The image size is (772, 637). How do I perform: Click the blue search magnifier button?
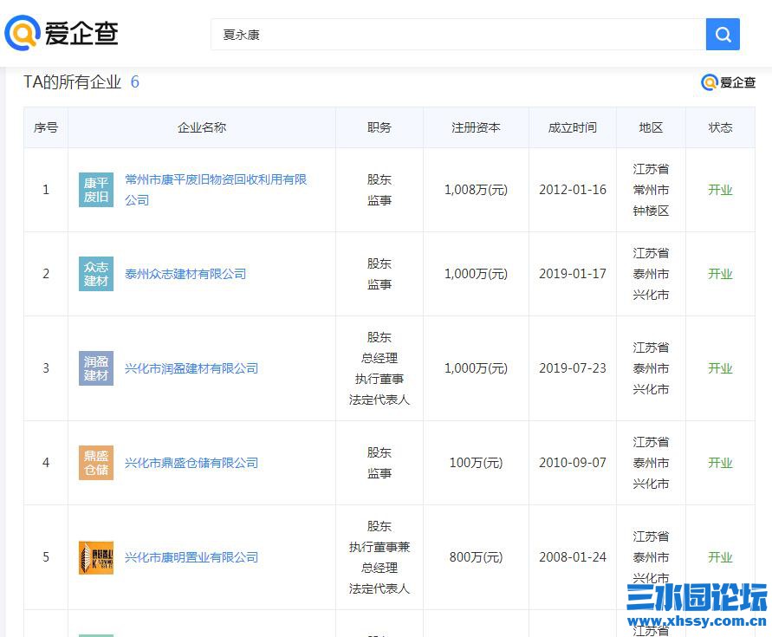point(723,35)
